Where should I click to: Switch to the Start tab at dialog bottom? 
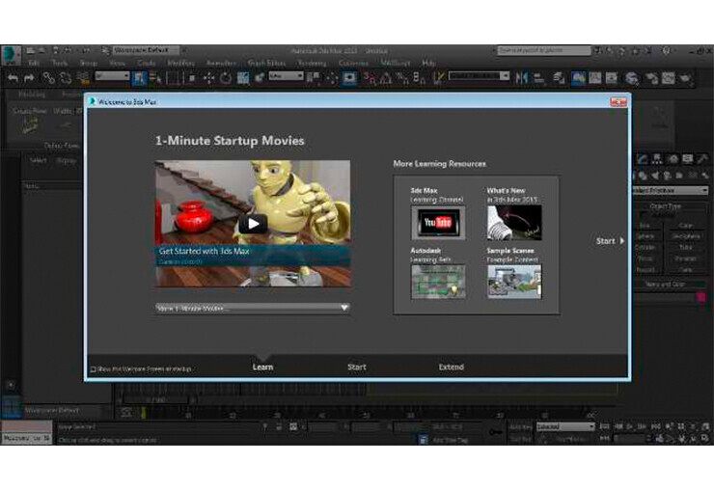pos(357,367)
